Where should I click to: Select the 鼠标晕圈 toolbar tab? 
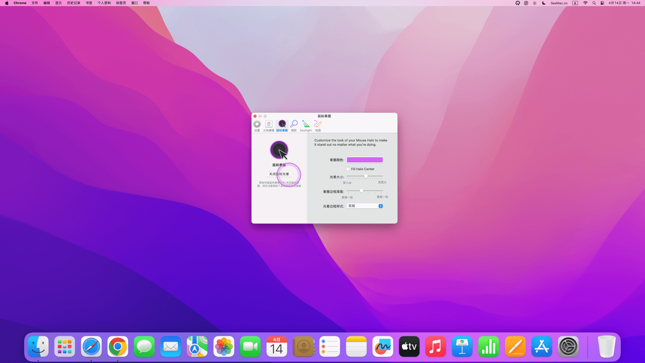pos(282,126)
